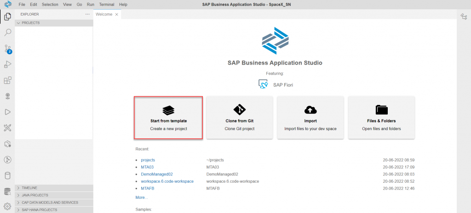Screen dimensions: 471x213
Task: Open Run Configurations play icon
Action: tap(7, 112)
